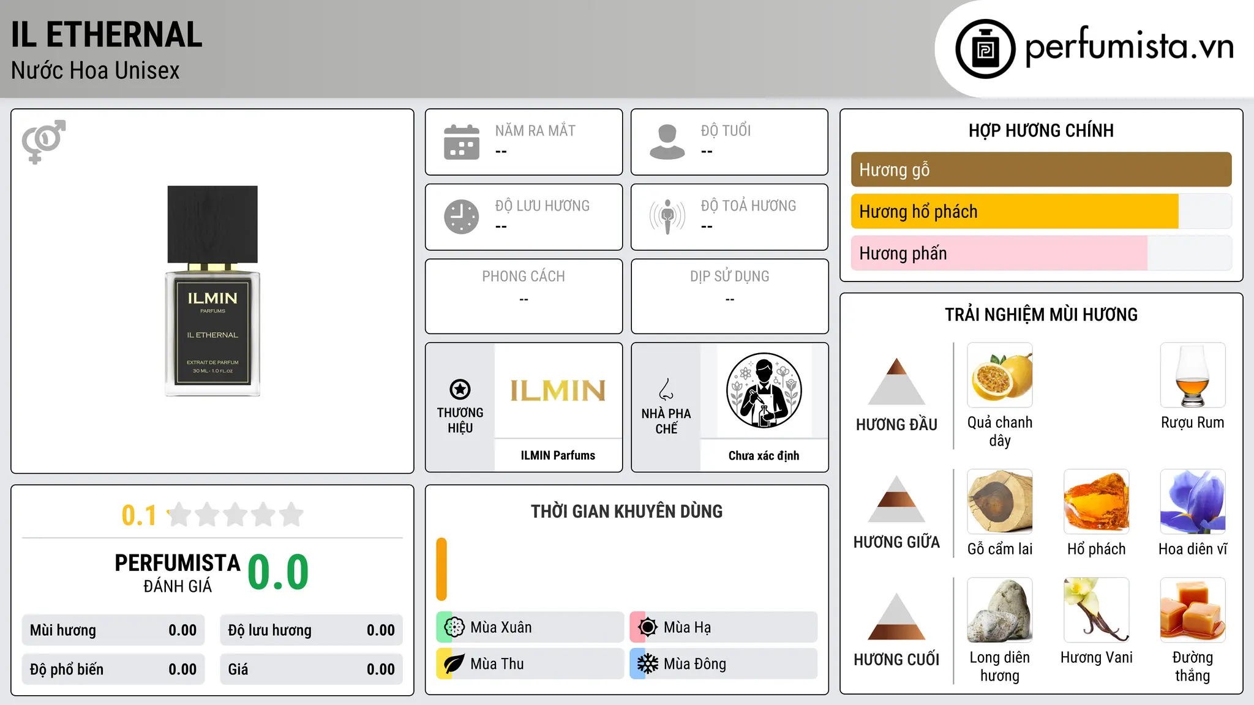This screenshot has width=1254, height=705.
Task: Open the ILMIN Parfums brand link
Action: pos(558,455)
